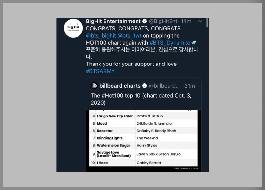Open the #BTS_Dynamite hashtag
This screenshot has height=190, width=265.
point(170,43)
